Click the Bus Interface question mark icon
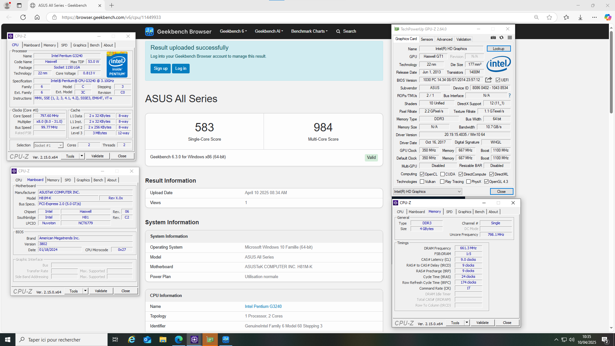The height and width of the screenshot is (346, 615). coord(509,95)
